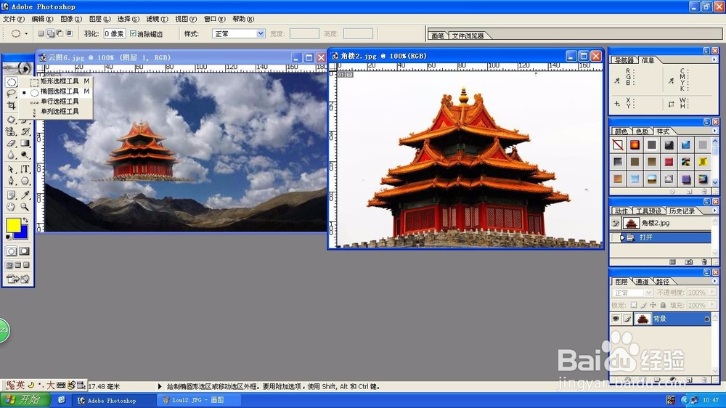Image resolution: width=726 pixels, height=408 pixels.
Task: Switch to the 导航器 tab
Action: click(624, 60)
